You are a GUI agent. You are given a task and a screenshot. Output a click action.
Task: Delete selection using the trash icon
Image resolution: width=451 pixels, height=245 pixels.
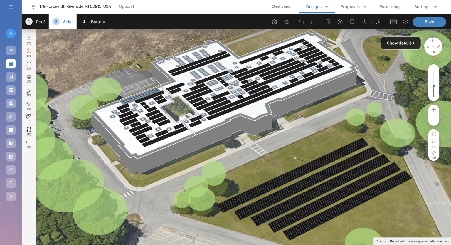pyautogui.click(x=328, y=22)
